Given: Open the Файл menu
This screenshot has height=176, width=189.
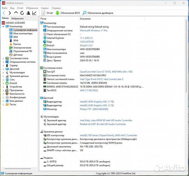Looking at the screenshot, I should coord(5,8).
